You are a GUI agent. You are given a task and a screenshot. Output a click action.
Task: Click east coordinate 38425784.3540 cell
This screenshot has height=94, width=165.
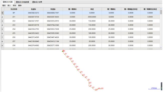(53, 25)
